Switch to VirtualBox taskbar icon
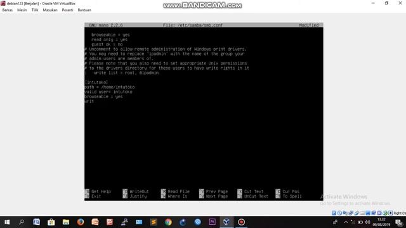The width and height of the screenshot is (406, 228). 226,222
